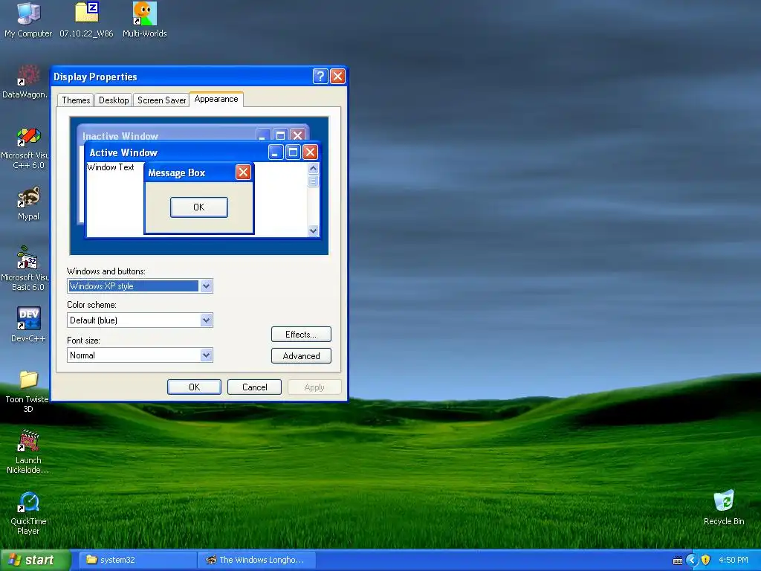Viewport: 761px width, 571px height.
Task: Click the Dev-C++ desktop icon
Action: [x=28, y=324]
